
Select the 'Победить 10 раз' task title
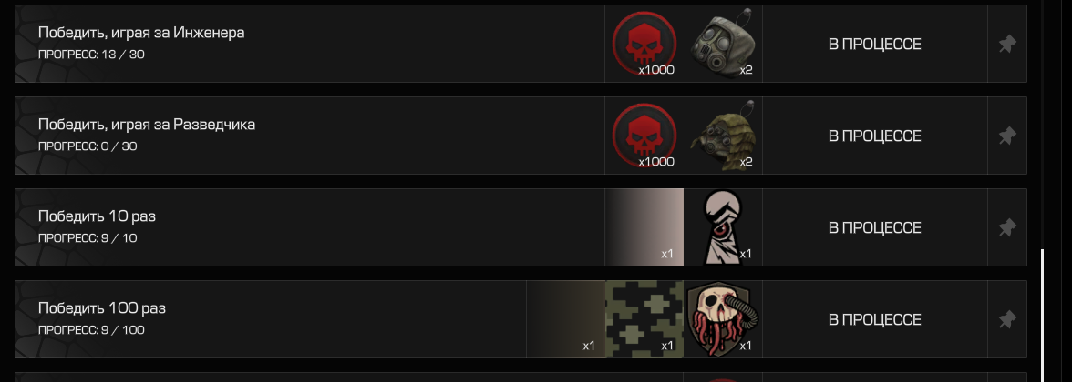pos(97,216)
